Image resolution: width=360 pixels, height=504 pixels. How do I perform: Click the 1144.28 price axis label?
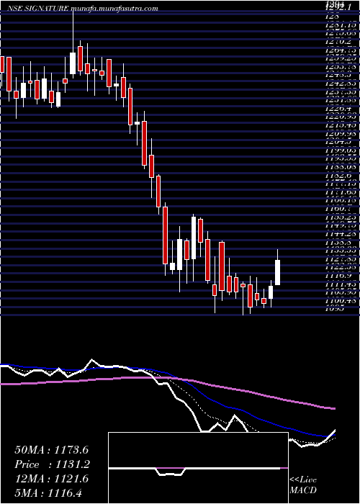point(341,234)
